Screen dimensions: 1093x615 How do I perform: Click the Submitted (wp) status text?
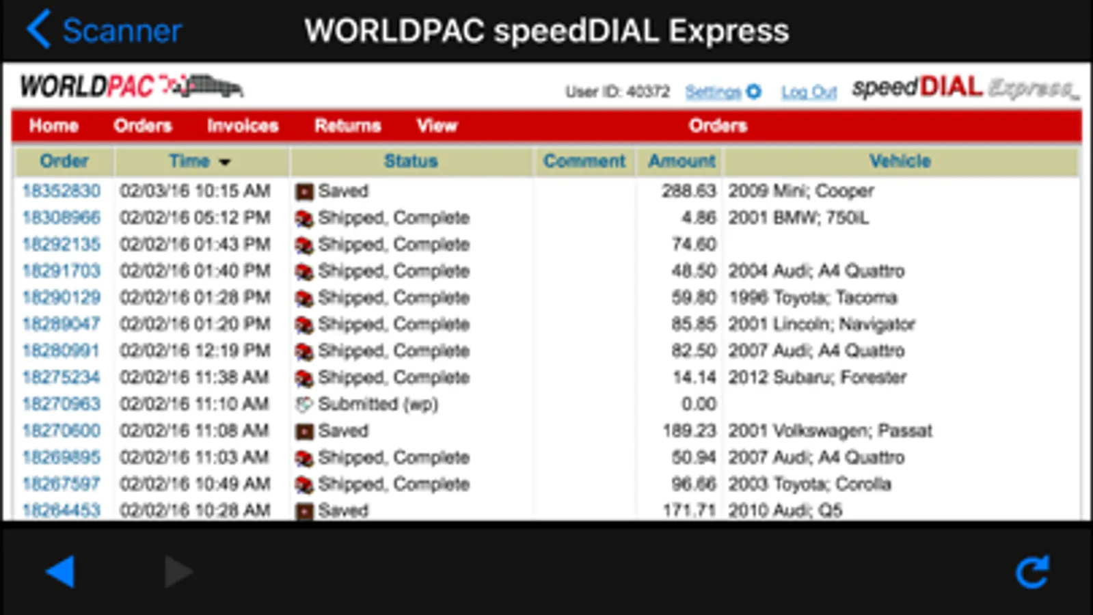tap(378, 404)
